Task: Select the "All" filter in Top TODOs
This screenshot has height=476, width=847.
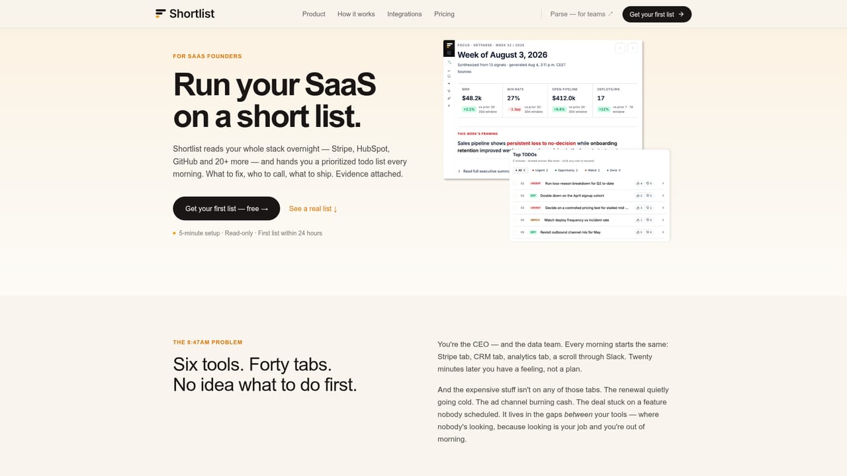Action: 519,170
